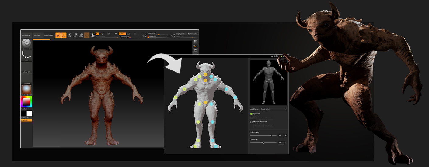The width and height of the screenshot is (429, 167).
Task: Open the LightBox tab
Action: [37, 35]
